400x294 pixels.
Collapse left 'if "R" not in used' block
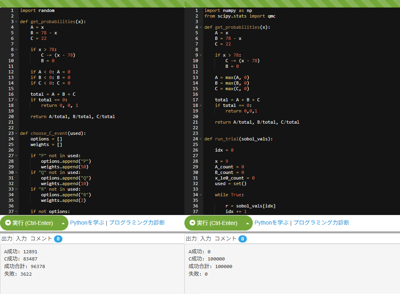16,189
